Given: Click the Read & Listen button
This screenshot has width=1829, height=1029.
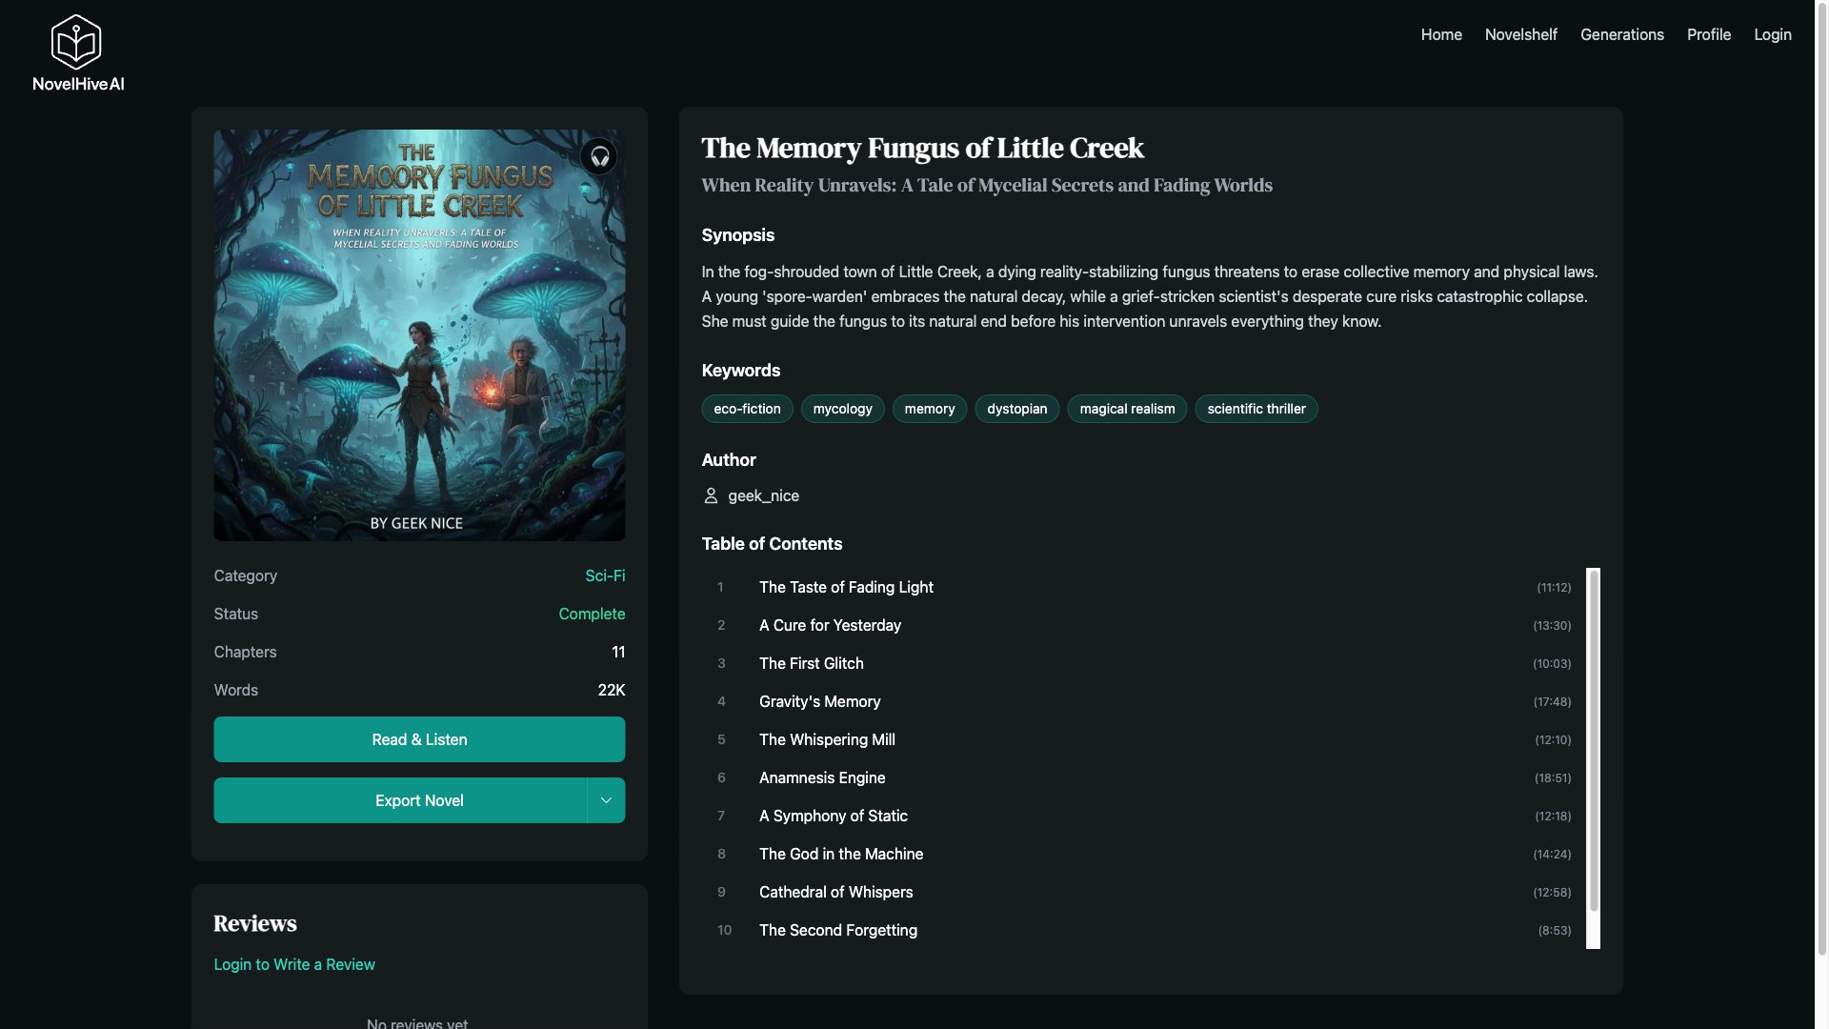Looking at the screenshot, I should [419, 739].
